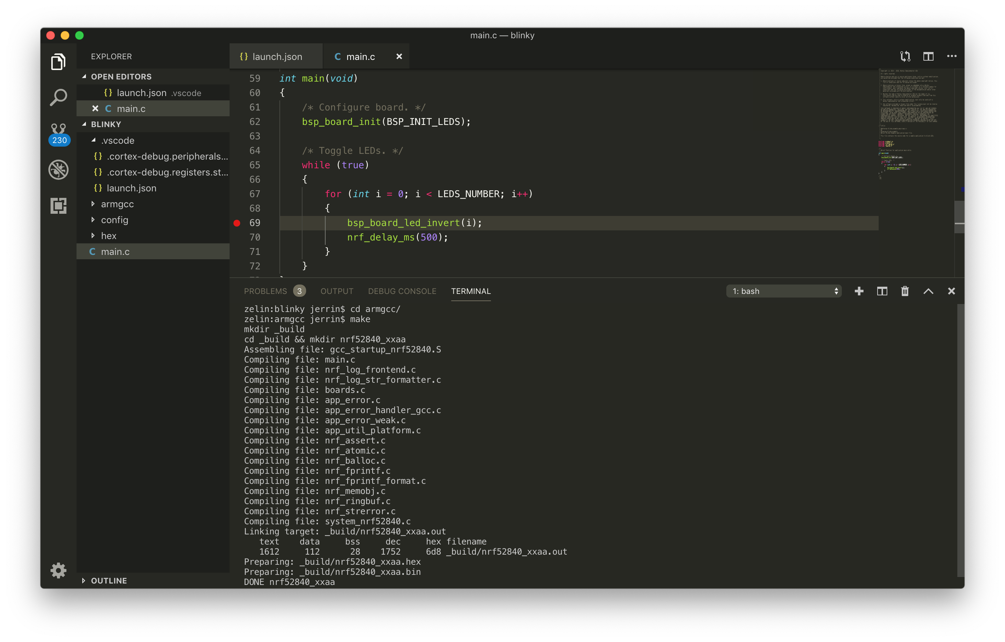This screenshot has width=1005, height=642.
Task: Open editor More Actions ellipsis
Action: 952,56
